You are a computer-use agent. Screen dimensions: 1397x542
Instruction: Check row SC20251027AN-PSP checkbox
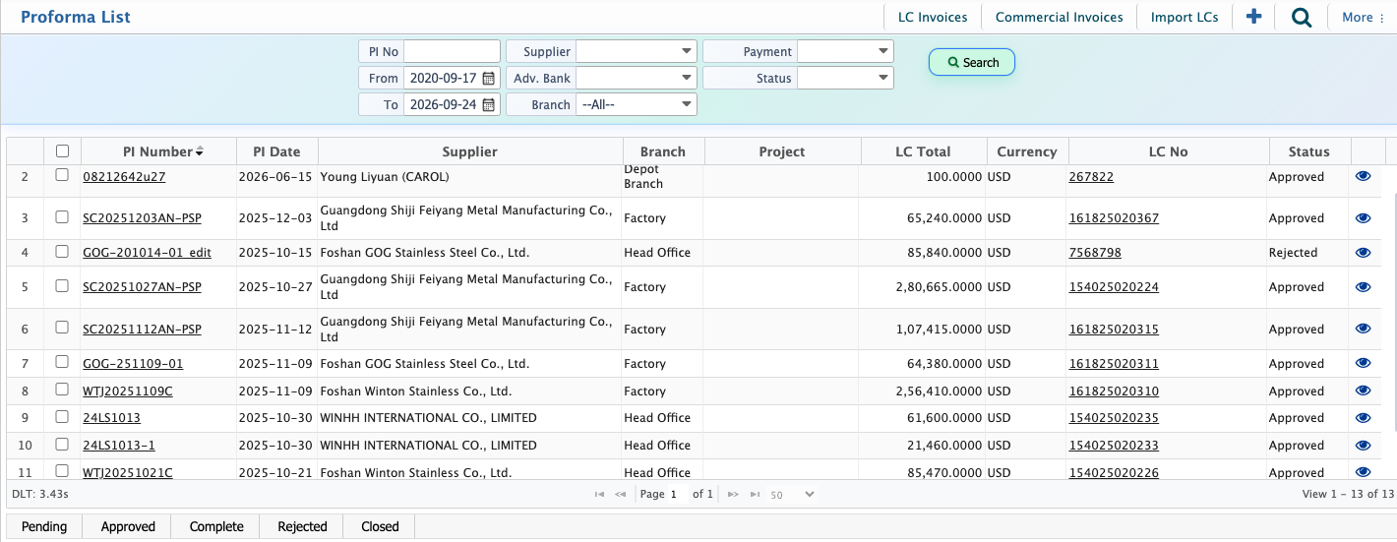click(62, 285)
